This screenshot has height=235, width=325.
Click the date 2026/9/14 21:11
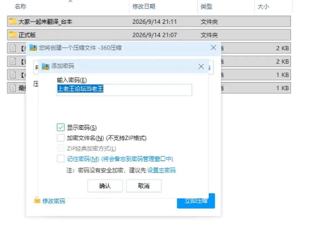(155, 22)
